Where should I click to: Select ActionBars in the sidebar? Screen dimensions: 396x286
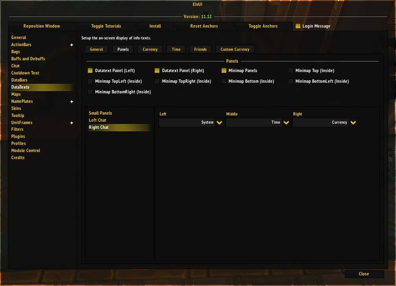(x=21, y=45)
